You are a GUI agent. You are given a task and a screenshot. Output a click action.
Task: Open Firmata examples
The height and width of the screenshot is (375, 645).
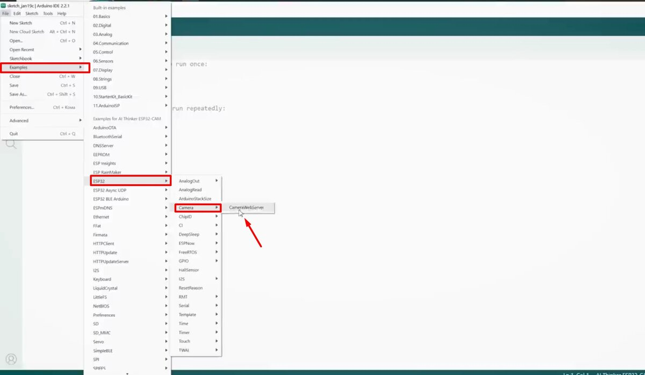point(128,235)
